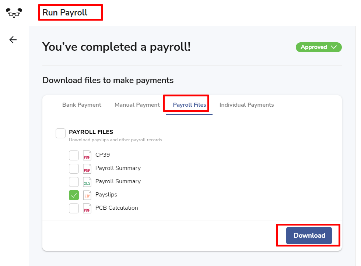Tick the Payroll Summary PDF checkbox

tap(74, 169)
